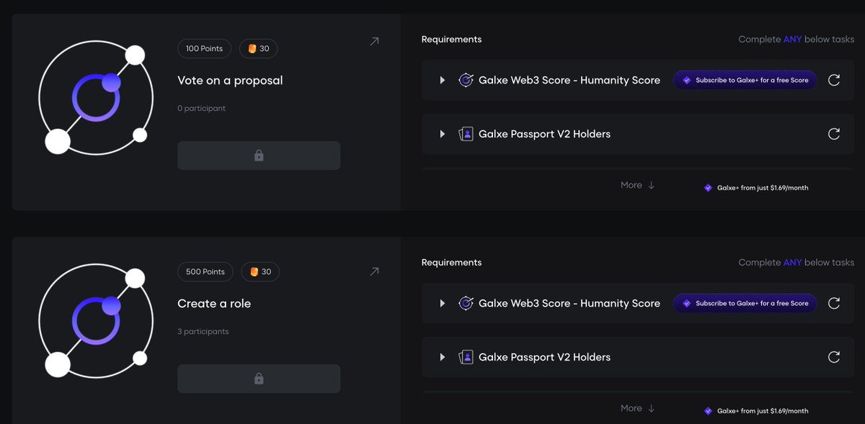Refresh Humanity Score in Vote on a proposal card
The image size is (865, 424).
pyautogui.click(x=834, y=80)
